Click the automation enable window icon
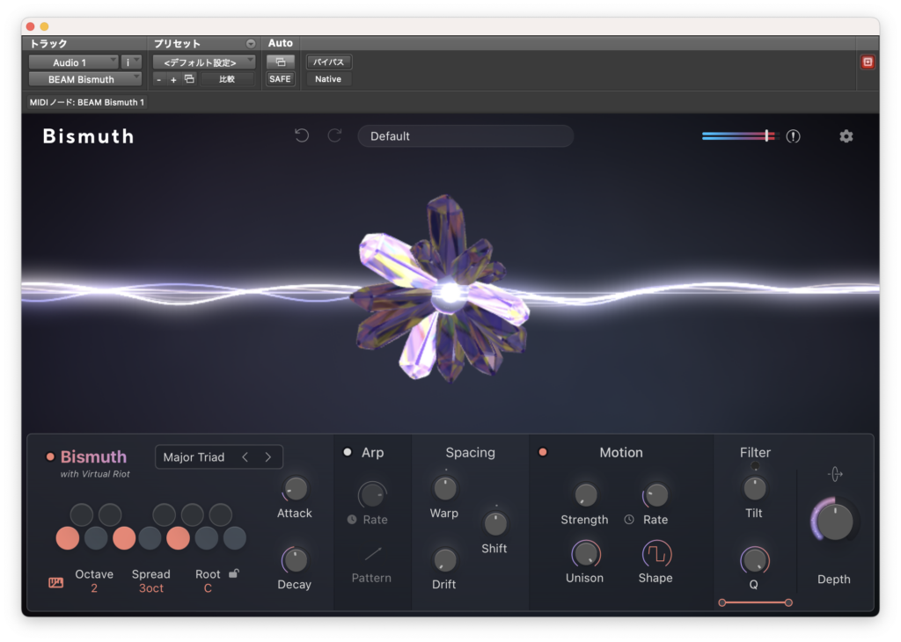Viewport: 901px width, 642px height. tap(281, 62)
